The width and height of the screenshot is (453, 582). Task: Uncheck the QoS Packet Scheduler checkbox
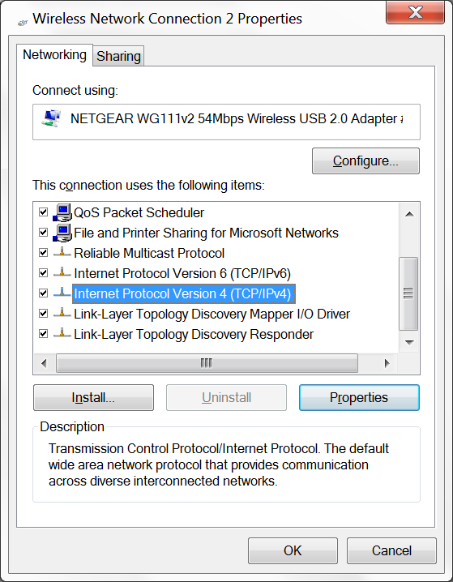(x=44, y=212)
